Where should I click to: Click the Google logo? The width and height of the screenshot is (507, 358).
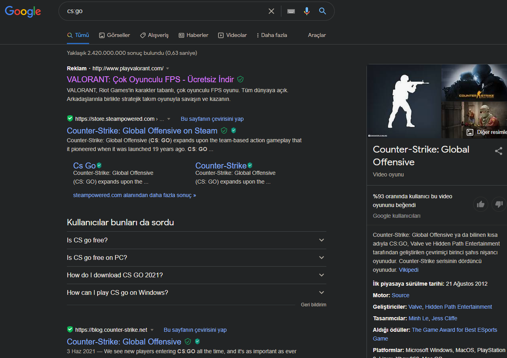[x=23, y=12]
